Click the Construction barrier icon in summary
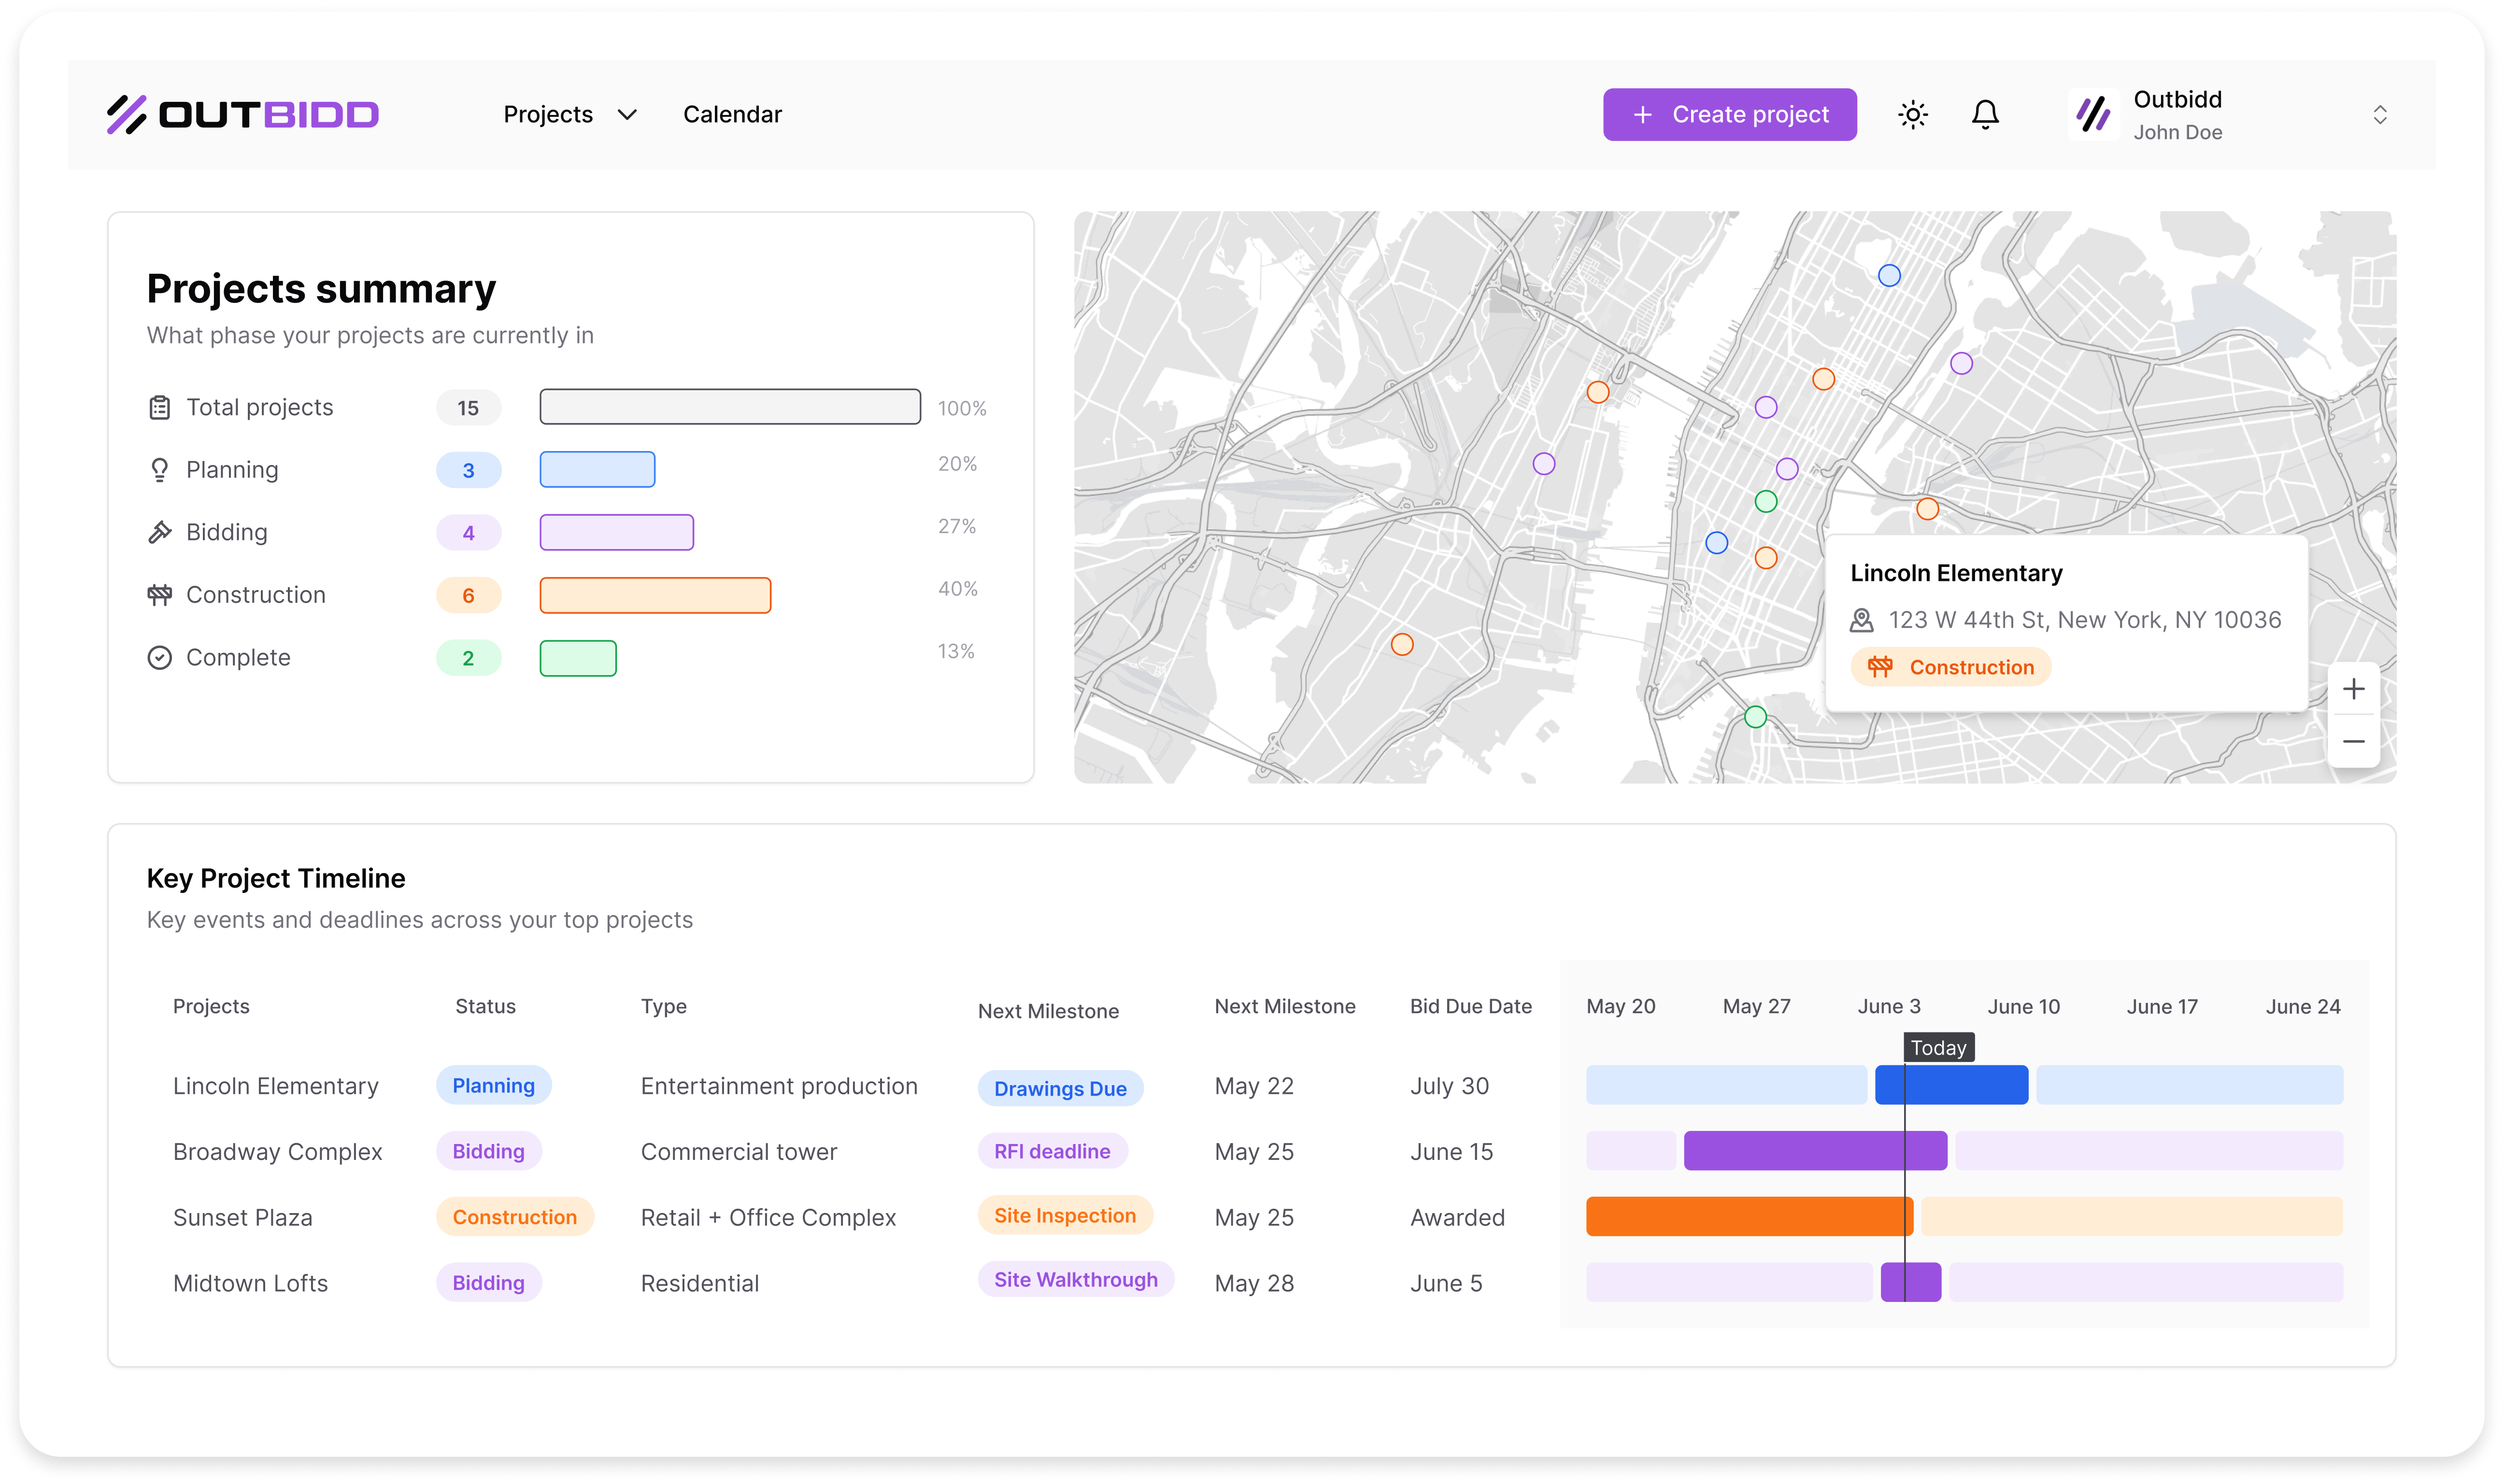This screenshot has width=2504, height=1484. [x=159, y=595]
